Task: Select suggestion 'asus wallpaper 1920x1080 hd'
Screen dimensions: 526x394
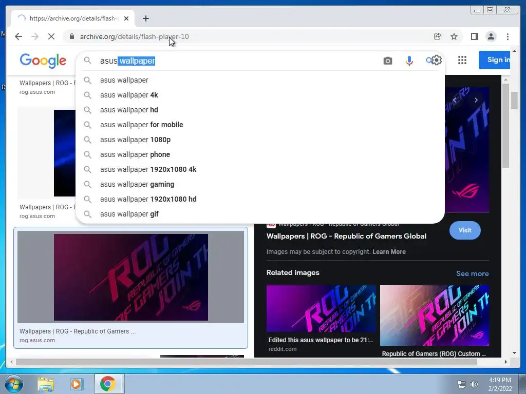Action: coord(260,199)
